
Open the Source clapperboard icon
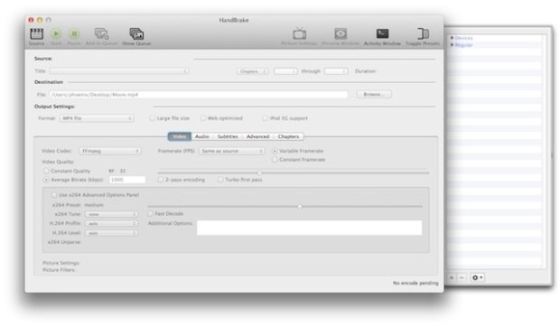[x=36, y=34]
